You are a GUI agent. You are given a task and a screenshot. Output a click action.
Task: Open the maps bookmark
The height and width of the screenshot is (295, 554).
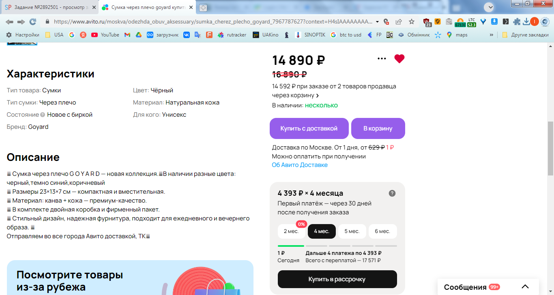(457, 35)
